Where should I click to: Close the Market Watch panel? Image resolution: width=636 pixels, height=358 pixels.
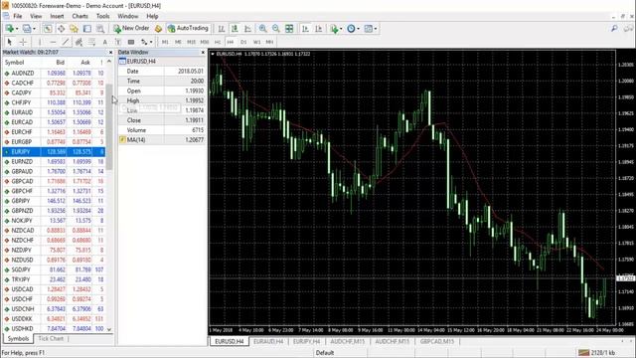tap(110, 53)
